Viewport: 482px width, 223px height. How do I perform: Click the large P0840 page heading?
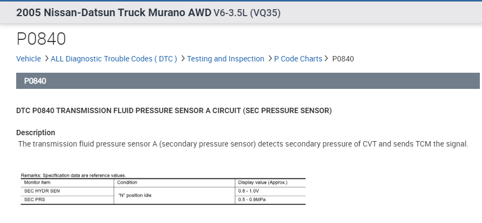pyautogui.click(x=41, y=39)
